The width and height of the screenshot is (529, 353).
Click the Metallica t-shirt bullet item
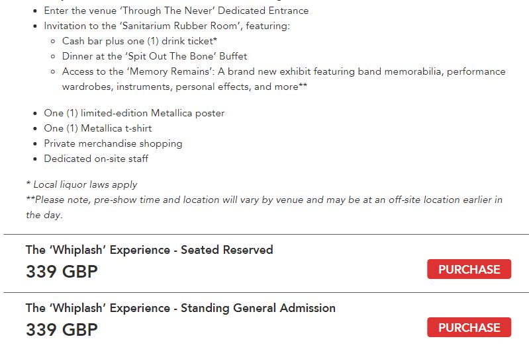tap(97, 128)
